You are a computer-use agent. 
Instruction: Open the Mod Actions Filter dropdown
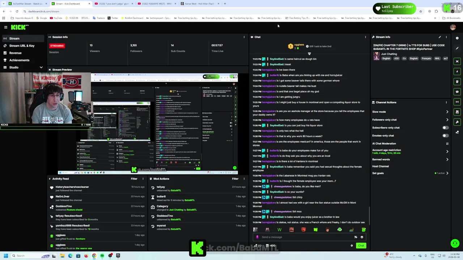click(235, 179)
